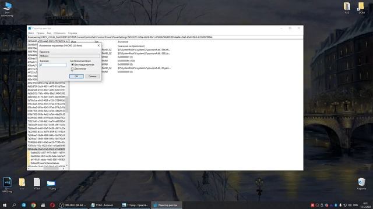373x209 pixels.
Task: Select tree key starting with 465e1f50-b610
Action: pyautogui.click(x=46, y=83)
